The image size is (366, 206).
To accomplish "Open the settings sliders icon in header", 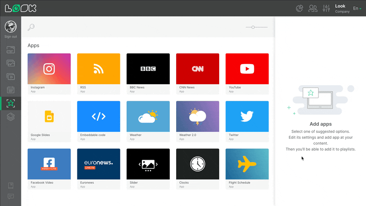I will 326,8.
